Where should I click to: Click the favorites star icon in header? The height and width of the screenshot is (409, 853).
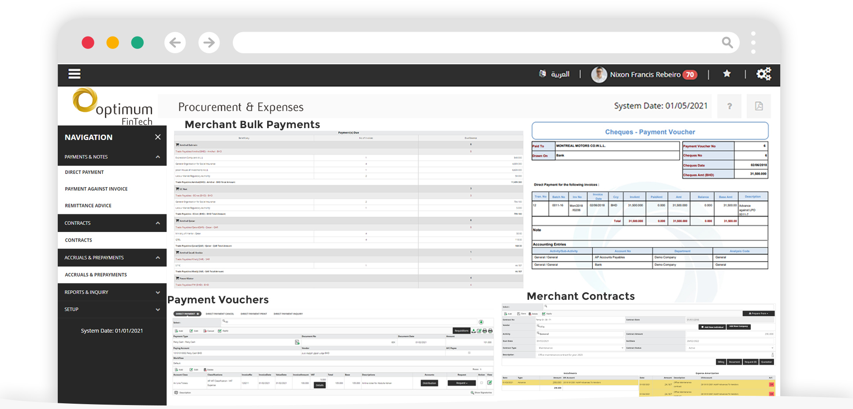(x=727, y=74)
